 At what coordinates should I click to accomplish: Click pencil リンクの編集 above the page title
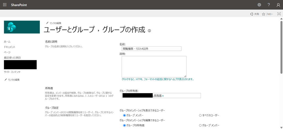54,23
